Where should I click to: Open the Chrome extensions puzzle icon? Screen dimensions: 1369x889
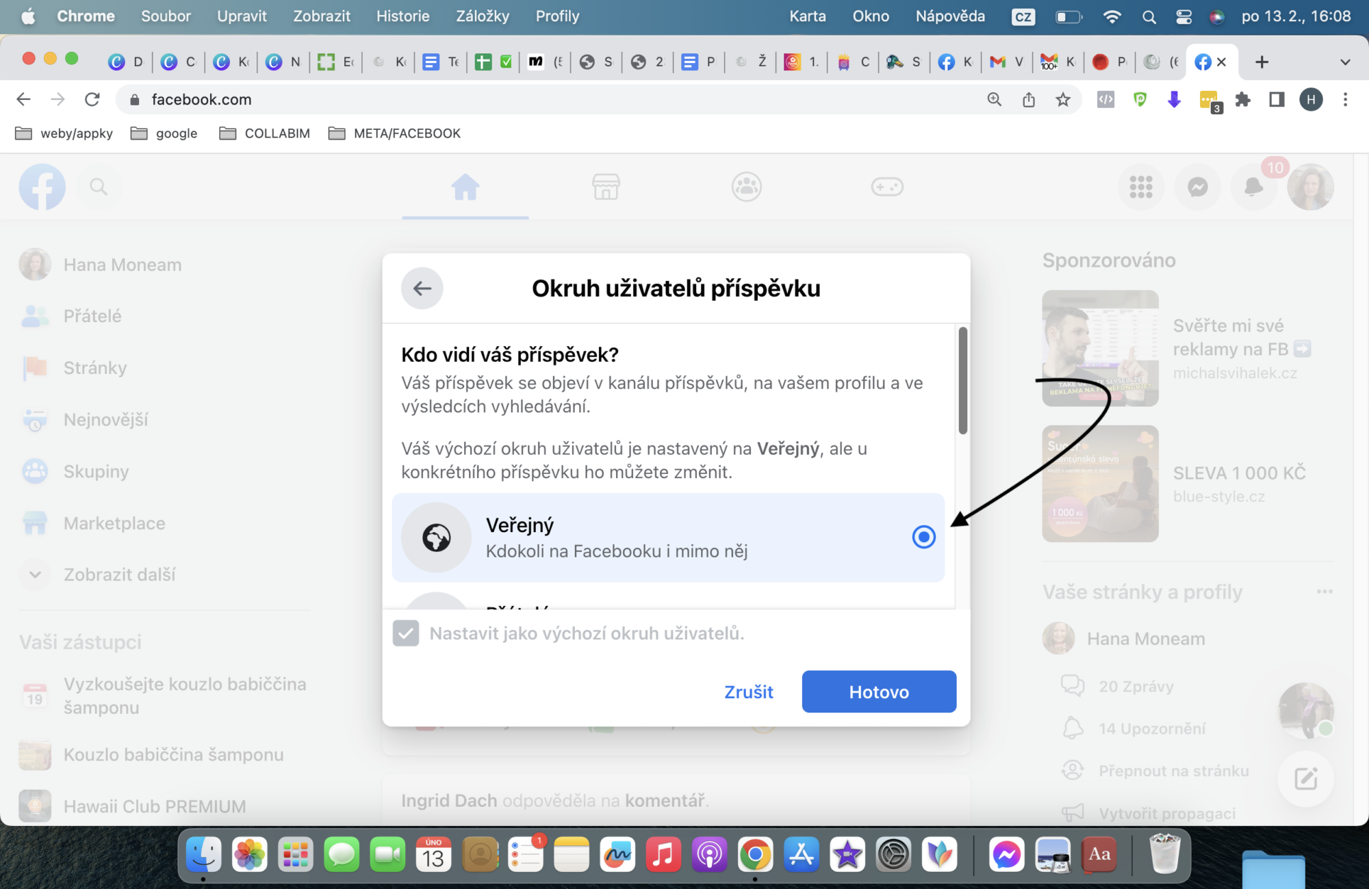click(x=1242, y=100)
